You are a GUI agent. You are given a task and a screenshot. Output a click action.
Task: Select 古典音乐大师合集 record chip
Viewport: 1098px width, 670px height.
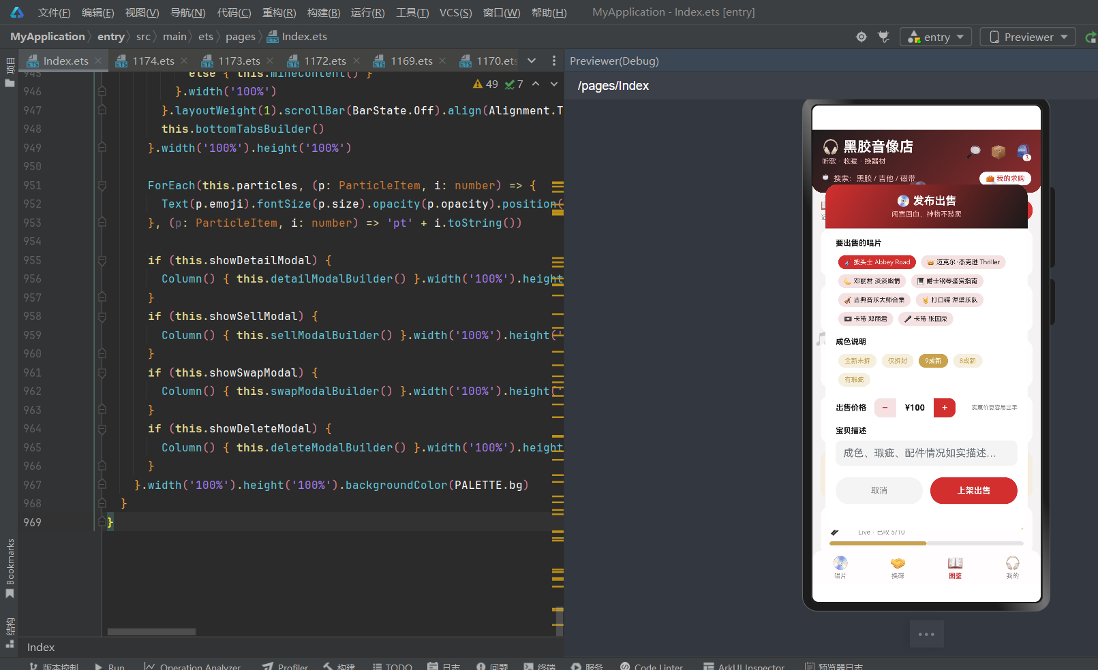coord(874,300)
